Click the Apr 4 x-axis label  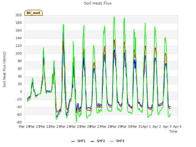click(177, 126)
